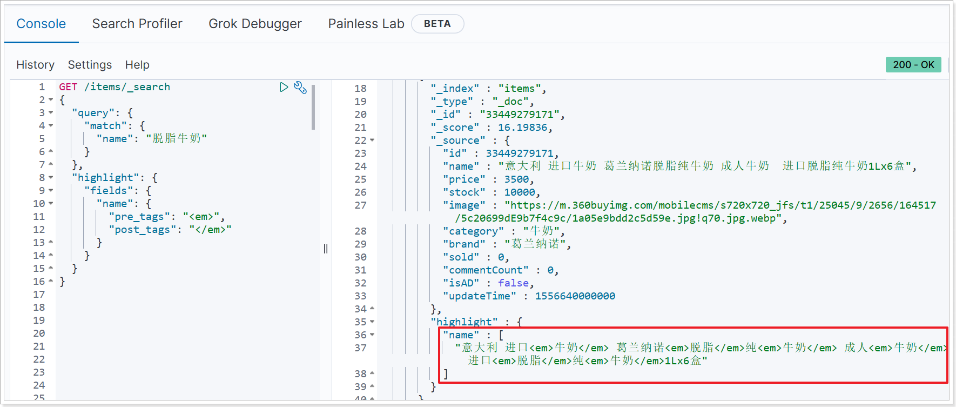Image resolution: width=956 pixels, height=407 pixels.
Task: Collapse request editor fold at line 2
Action: [51, 100]
